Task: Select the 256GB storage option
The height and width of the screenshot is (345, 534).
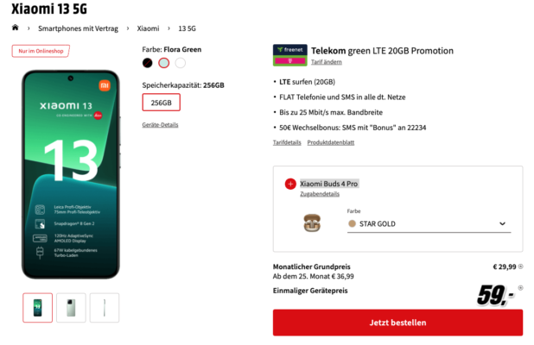Action: [x=161, y=103]
